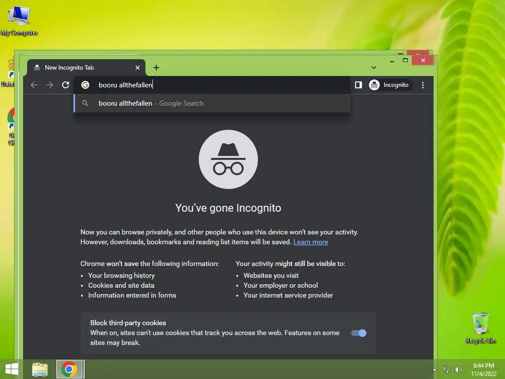
Task: Open a new tab with plus button
Action: (x=156, y=68)
